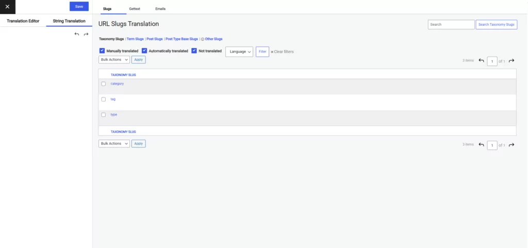Focus the Search input field
The width and height of the screenshot is (528, 248).
tap(451, 25)
